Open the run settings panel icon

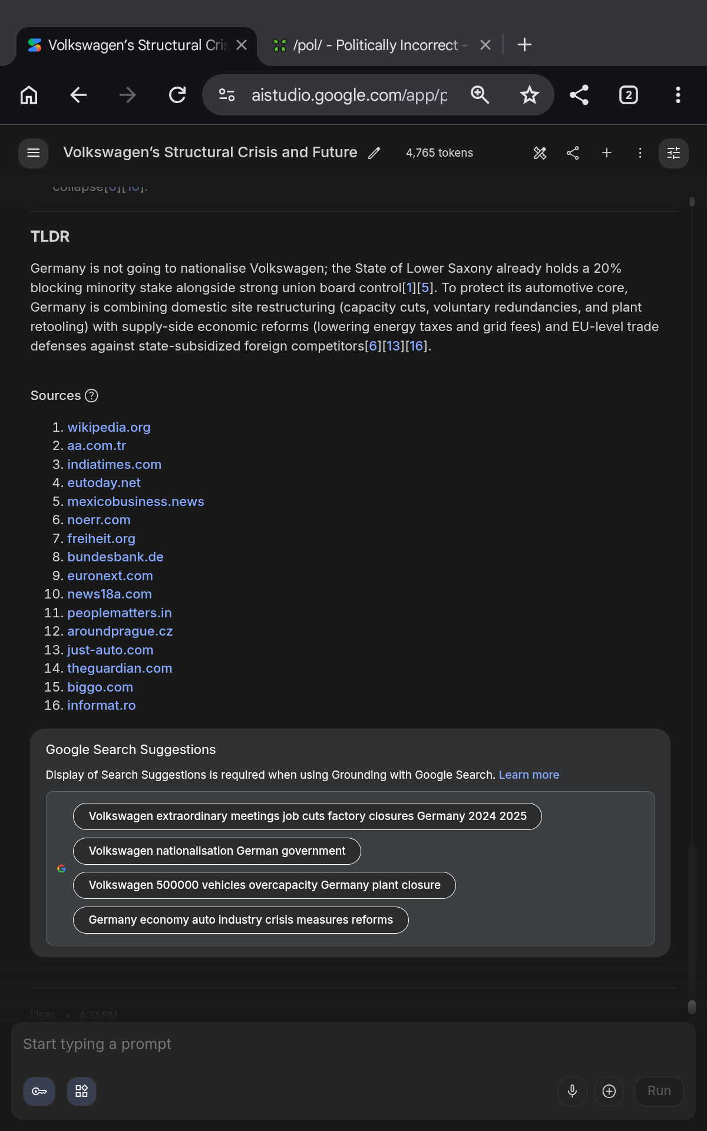(x=673, y=153)
